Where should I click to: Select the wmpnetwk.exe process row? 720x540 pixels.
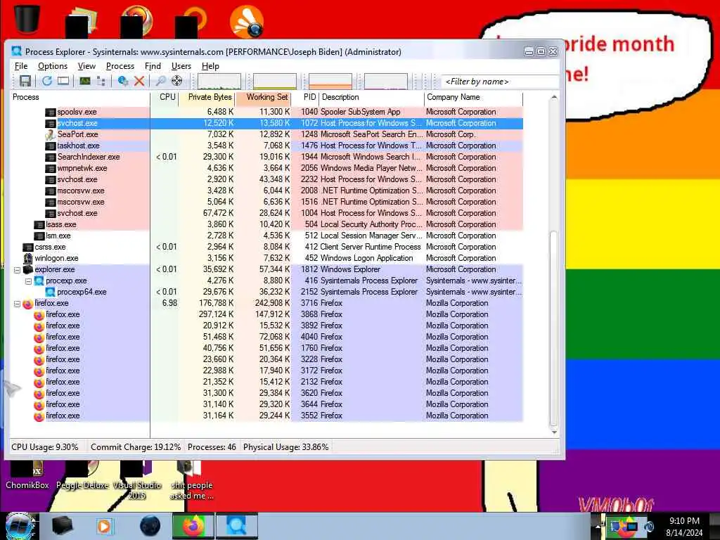[266, 168]
